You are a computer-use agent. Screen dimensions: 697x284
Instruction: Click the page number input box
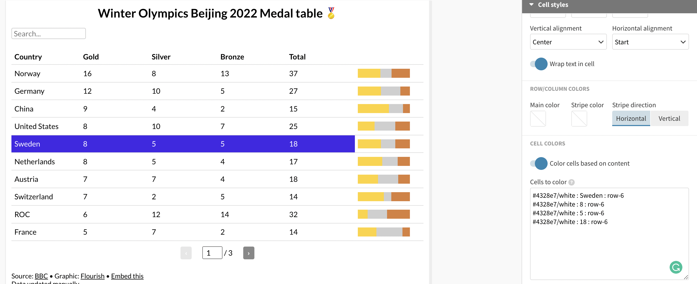pyautogui.click(x=212, y=253)
